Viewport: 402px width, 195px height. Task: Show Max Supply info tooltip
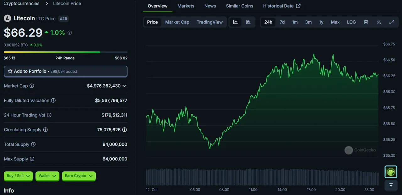tap(32, 159)
